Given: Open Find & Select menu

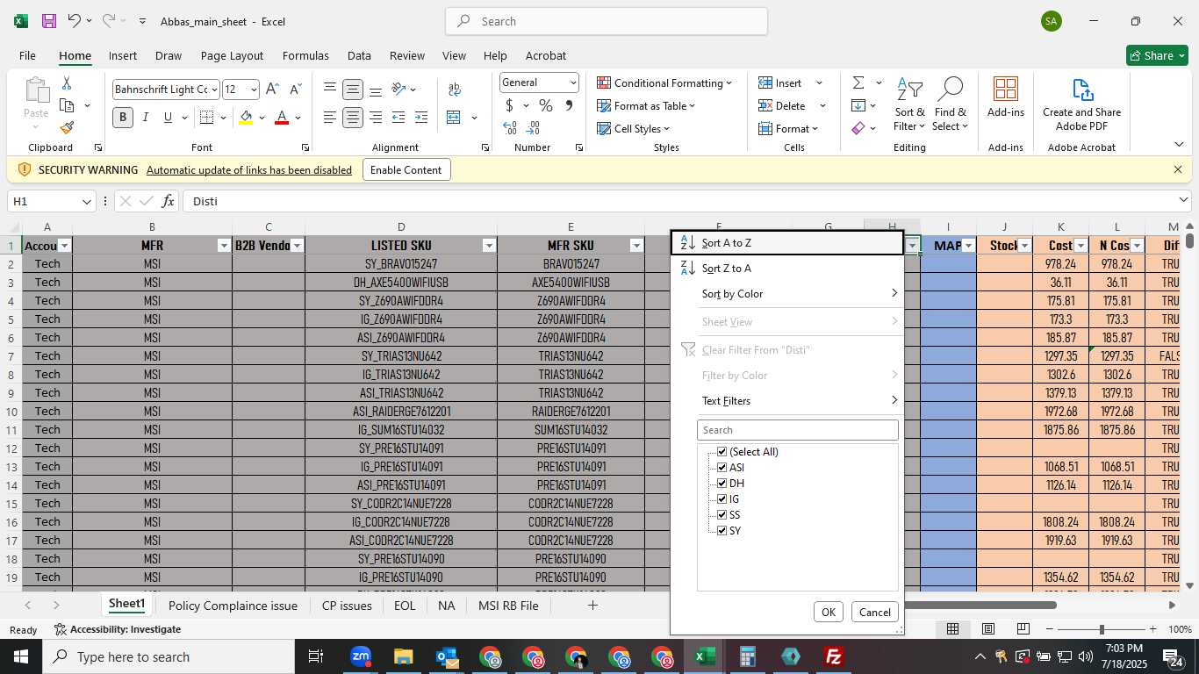Looking at the screenshot, I should (x=950, y=104).
